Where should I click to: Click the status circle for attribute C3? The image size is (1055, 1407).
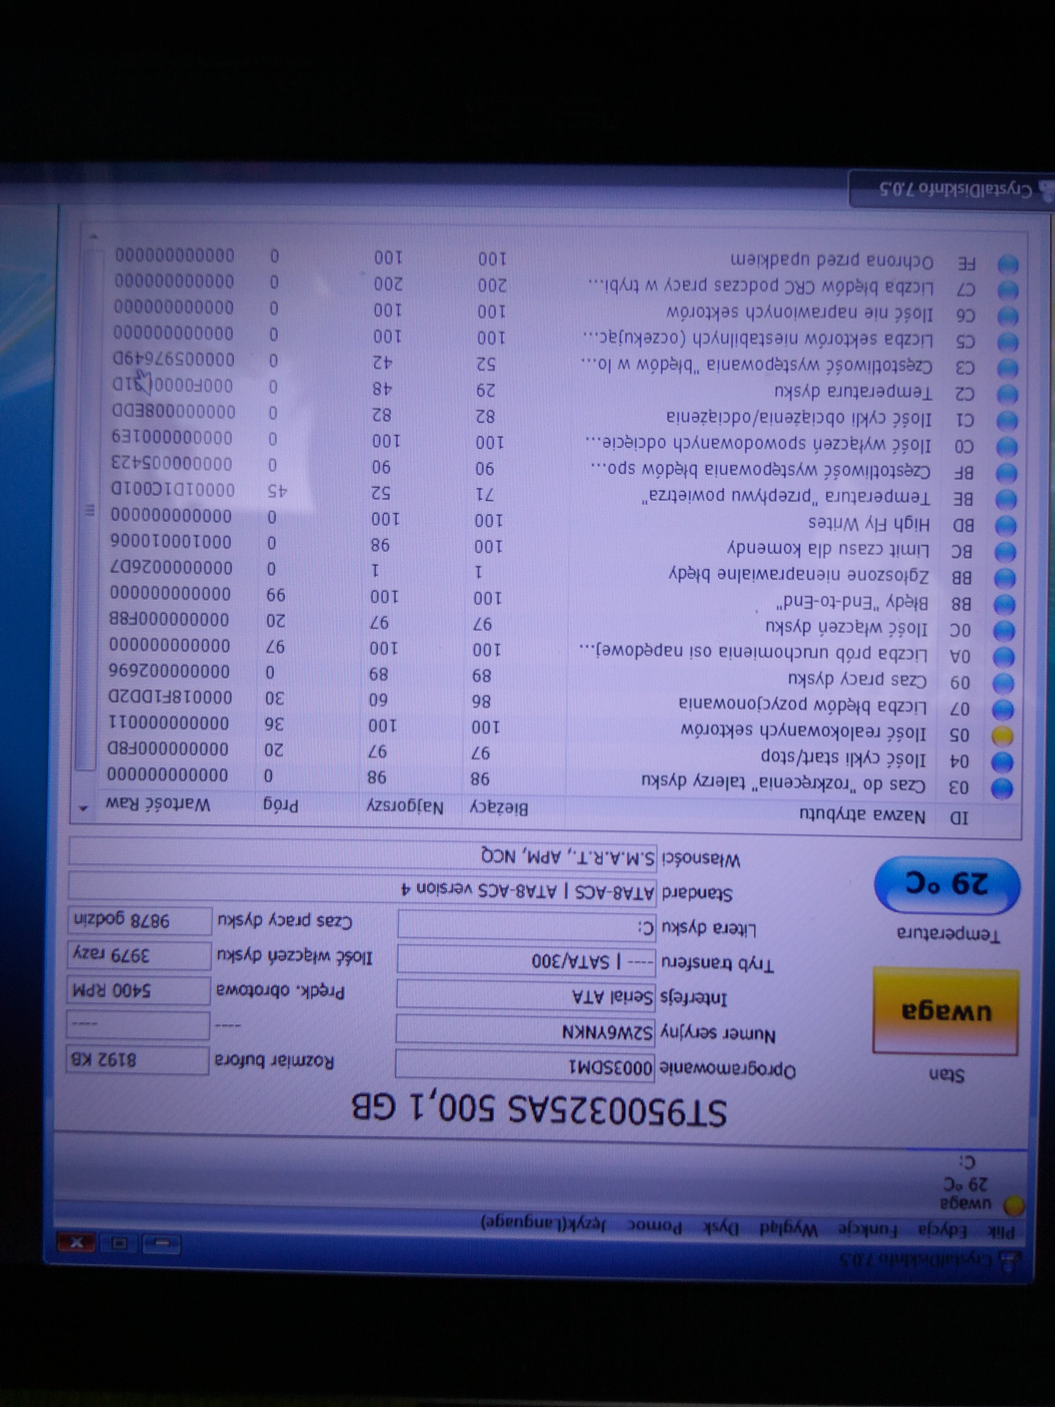(x=1008, y=369)
